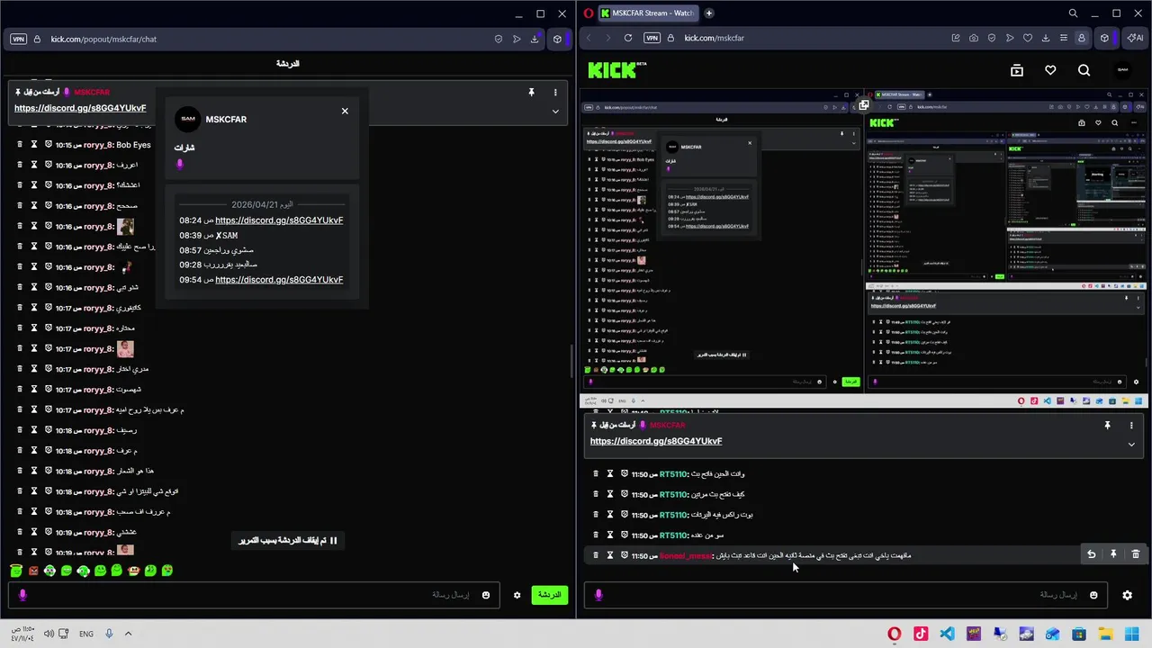Screen dimensions: 1152x648
Task: Click the green الدردشة send button
Action: point(549,595)
